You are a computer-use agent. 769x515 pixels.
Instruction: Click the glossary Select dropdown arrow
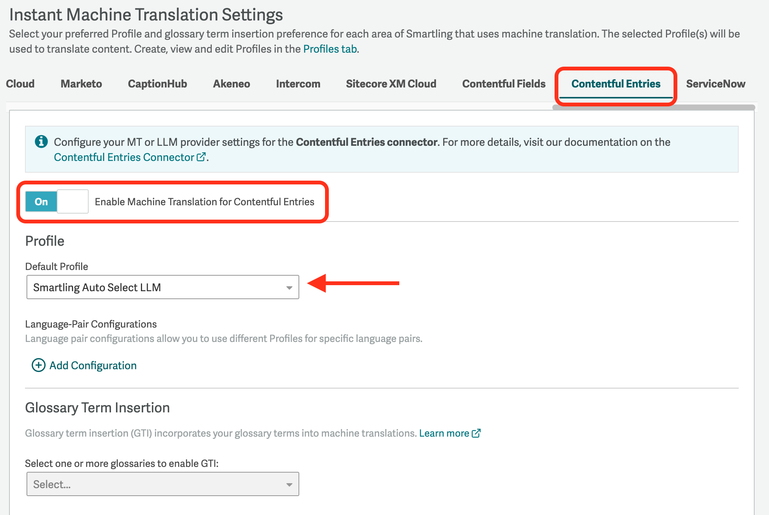click(289, 485)
